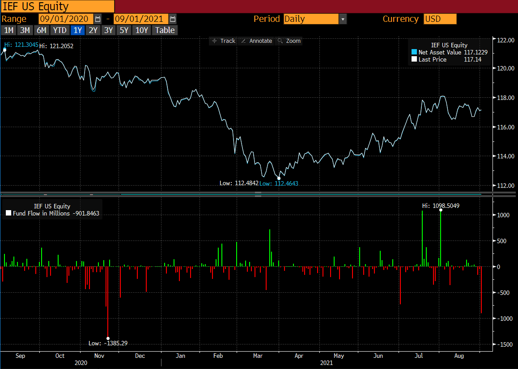Activate the Zoom magnifier tool

[x=289, y=41]
